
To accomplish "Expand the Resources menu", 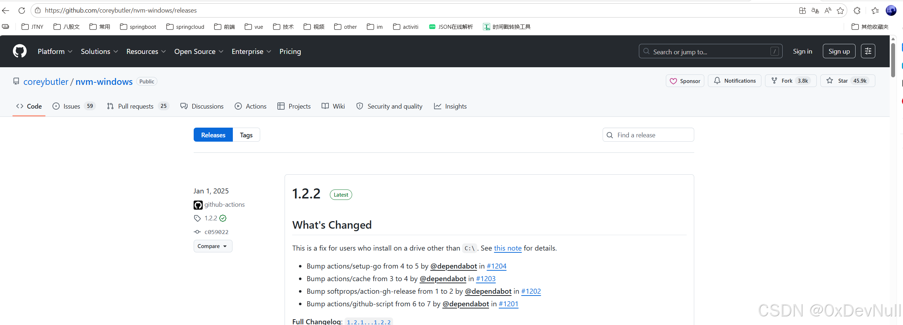I will point(146,51).
